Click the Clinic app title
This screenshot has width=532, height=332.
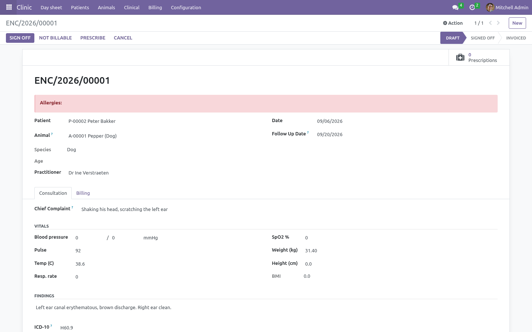point(24,7)
